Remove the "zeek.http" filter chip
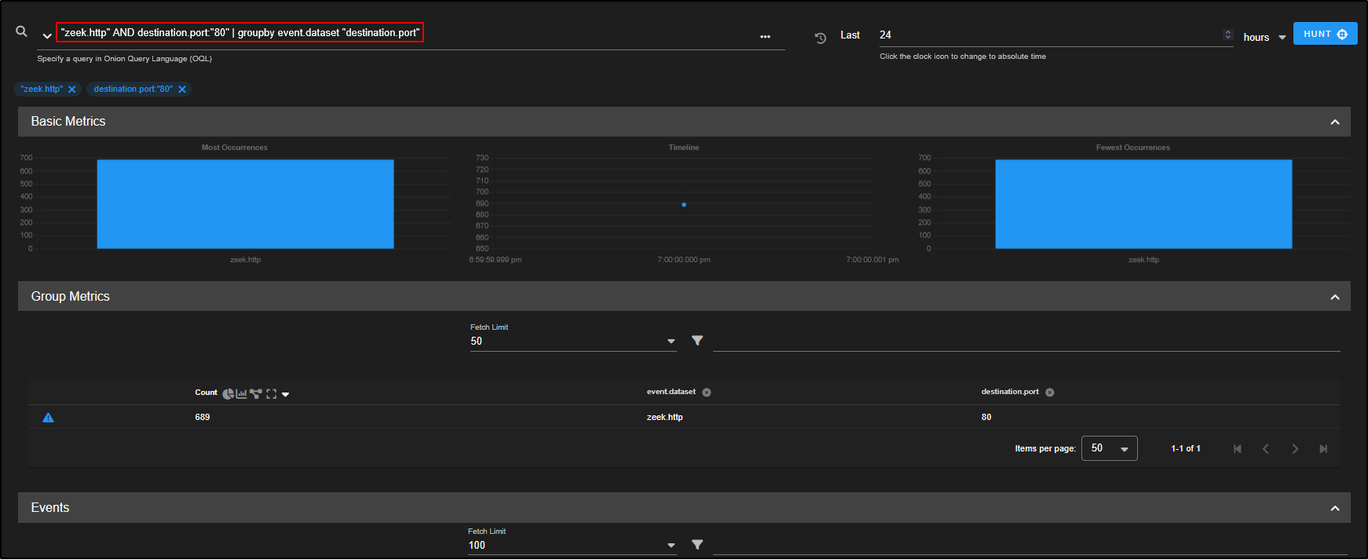 [x=72, y=90]
